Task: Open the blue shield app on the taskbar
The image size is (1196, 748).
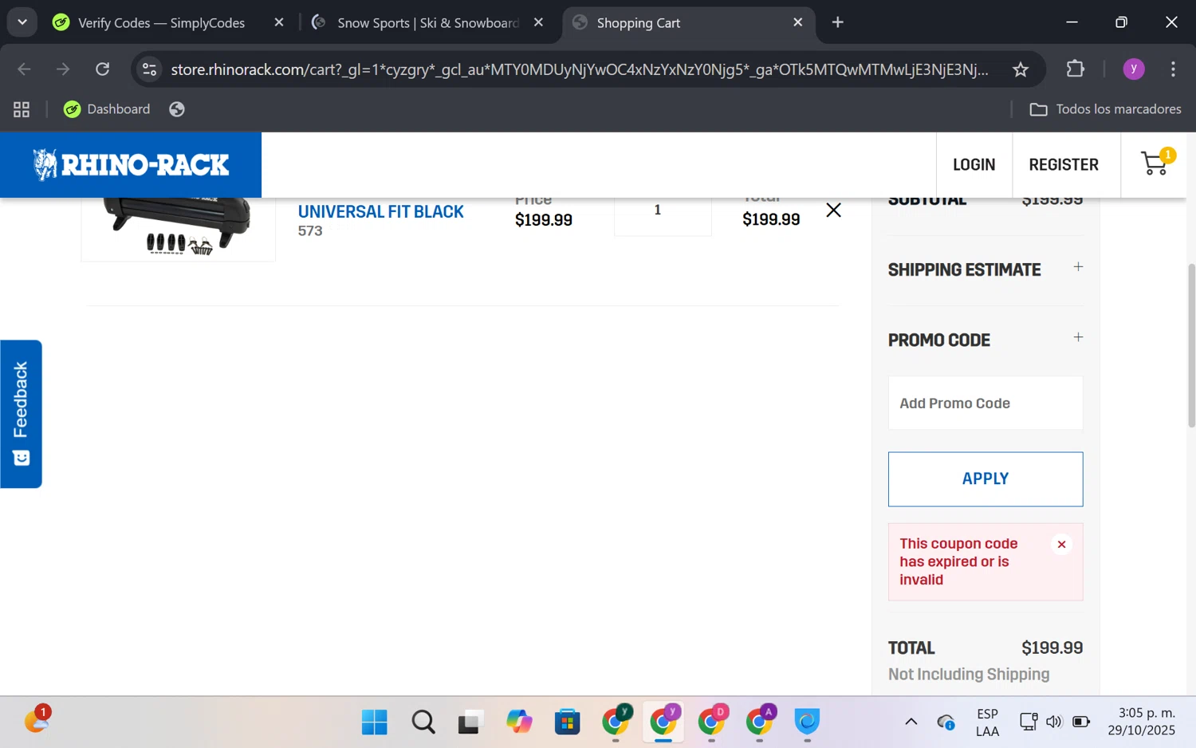Action: pyautogui.click(x=807, y=722)
